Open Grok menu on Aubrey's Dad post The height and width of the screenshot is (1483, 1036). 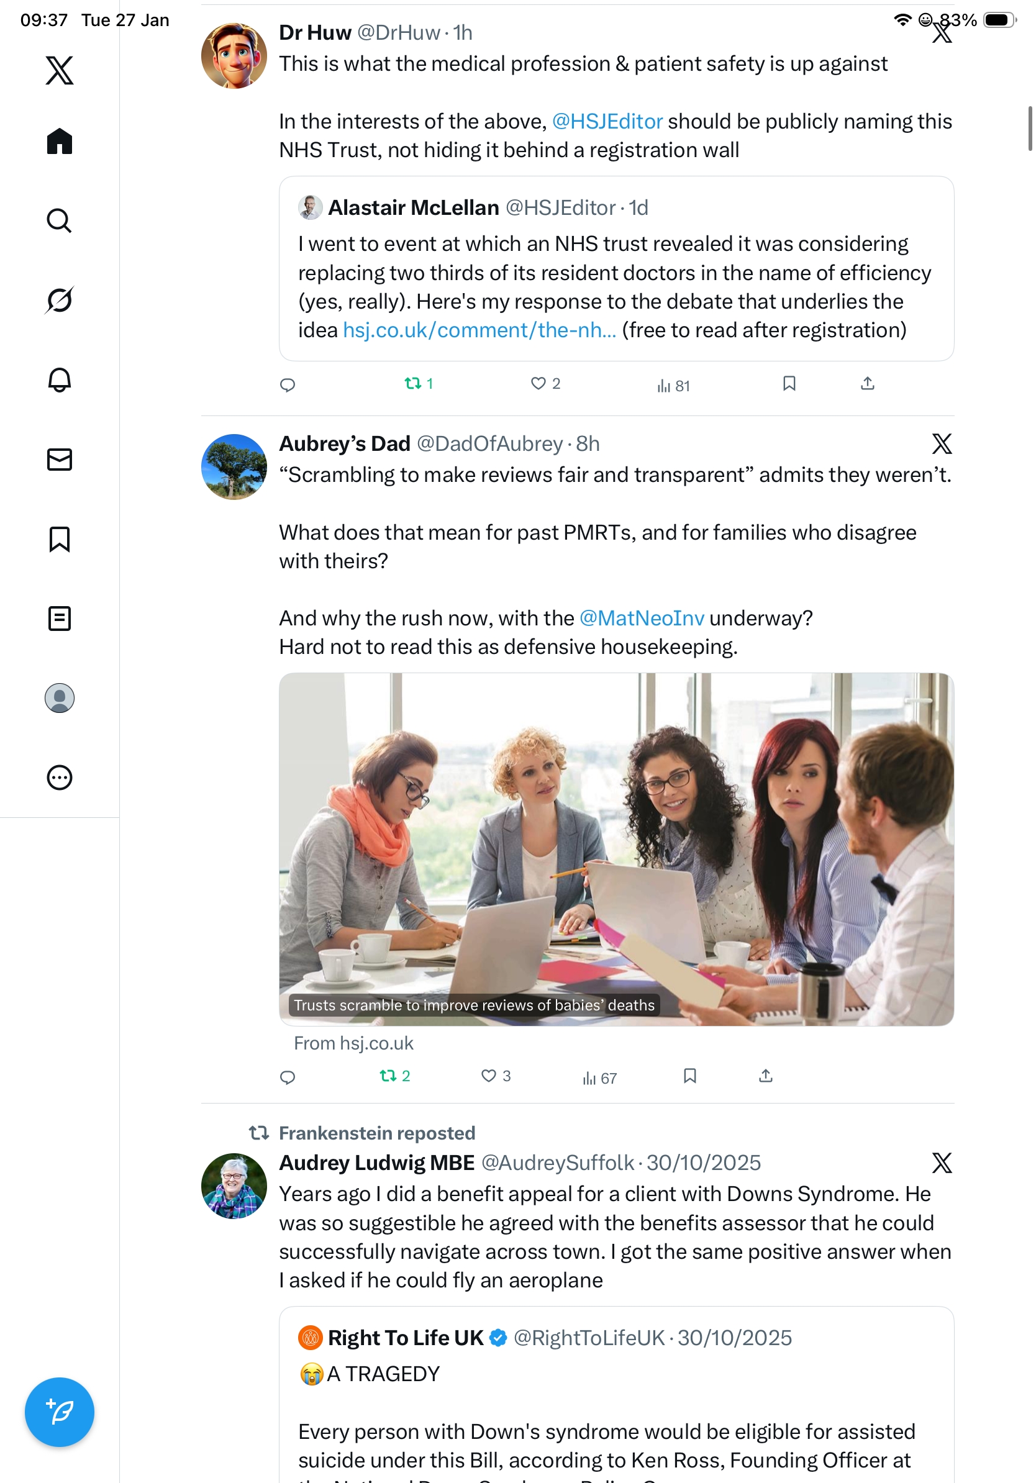[942, 444]
